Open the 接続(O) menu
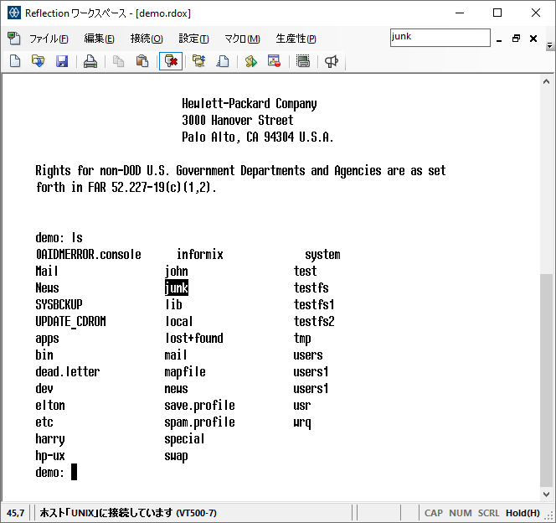556x523 pixels. (147, 39)
